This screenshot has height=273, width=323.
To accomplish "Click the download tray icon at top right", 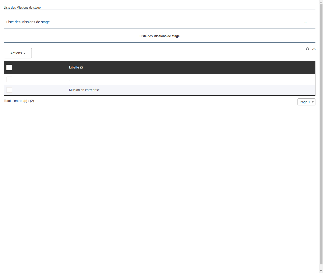I will click(314, 49).
